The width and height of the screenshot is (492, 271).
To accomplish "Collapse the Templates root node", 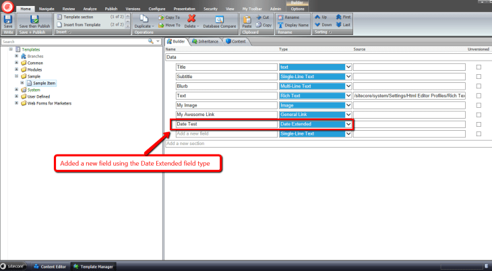I will (x=11, y=49).
